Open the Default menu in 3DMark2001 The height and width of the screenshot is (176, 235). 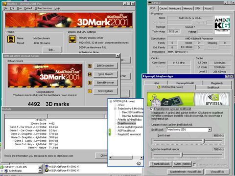coord(28,8)
